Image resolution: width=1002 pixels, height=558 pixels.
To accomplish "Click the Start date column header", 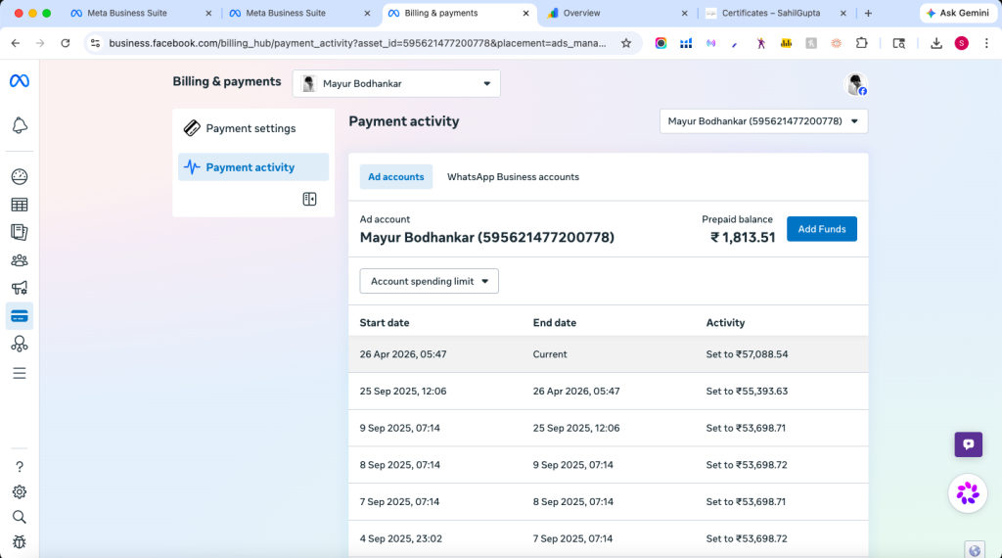I will click(x=384, y=323).
